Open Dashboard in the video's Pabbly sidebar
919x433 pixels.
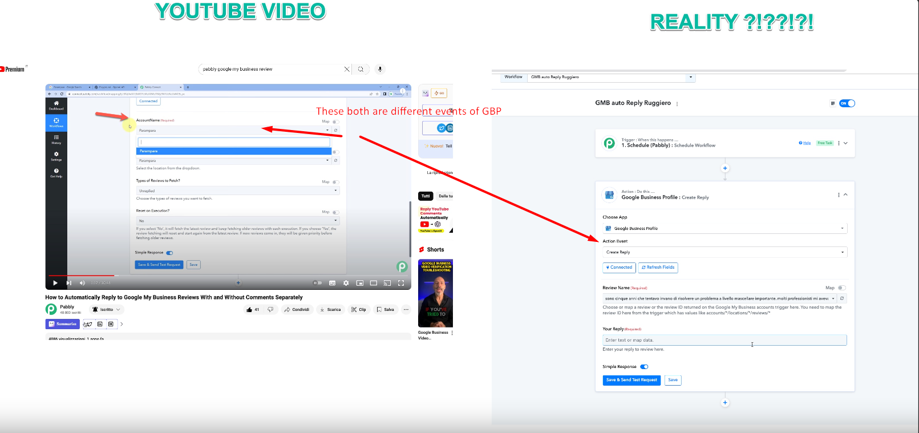56,106
